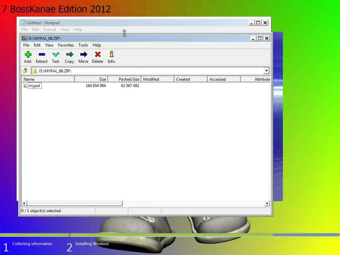Open the Notepad View menu
The width and height of the screenshot is (340, 255).
pos(65,30)
